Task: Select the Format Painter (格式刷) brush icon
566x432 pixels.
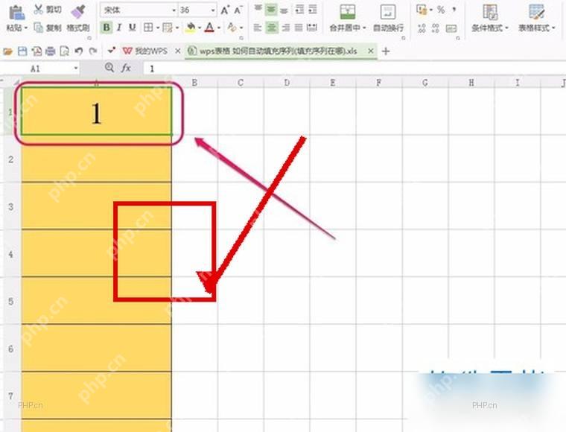Action: click(78, 12)
